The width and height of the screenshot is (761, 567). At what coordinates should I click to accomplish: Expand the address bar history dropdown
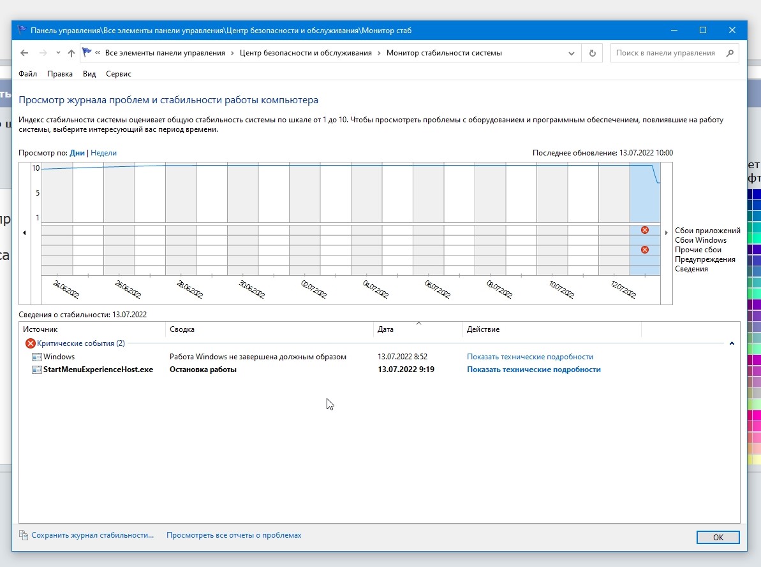pyautogui.click(x=572, y=54)
